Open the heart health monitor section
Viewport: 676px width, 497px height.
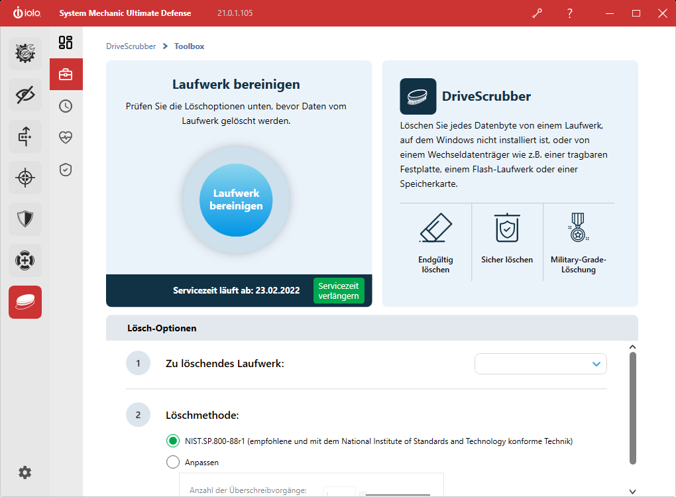pos(66,138)
